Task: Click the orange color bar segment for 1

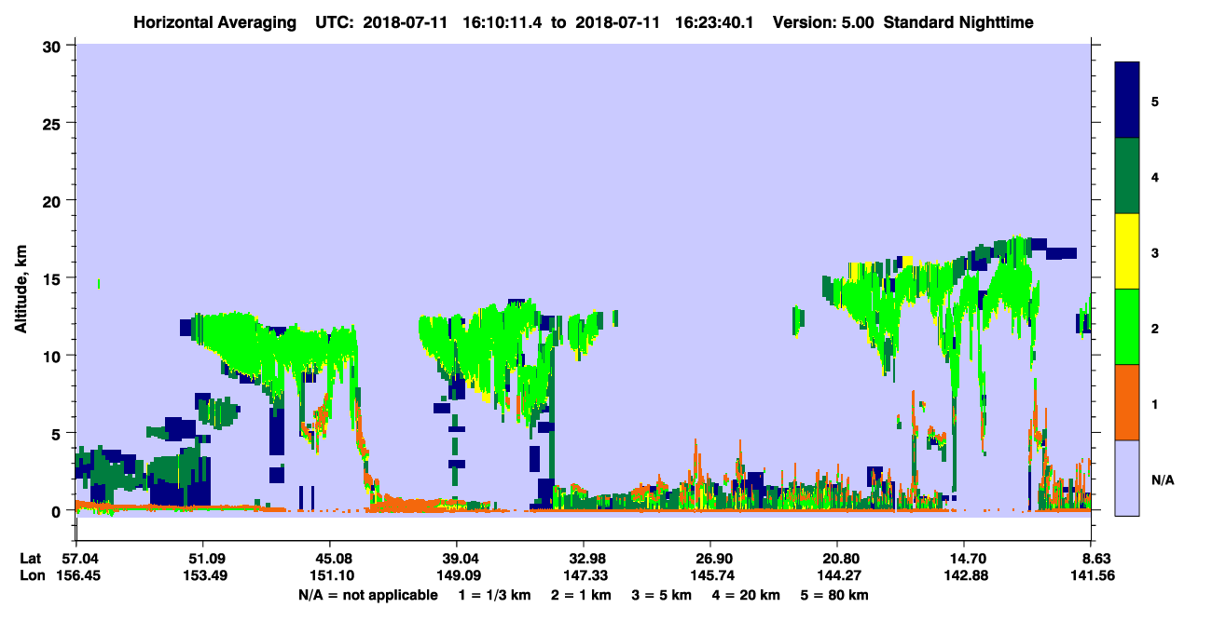Action: 1127,402
